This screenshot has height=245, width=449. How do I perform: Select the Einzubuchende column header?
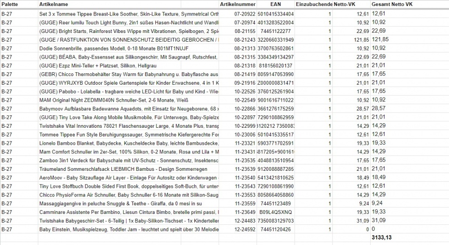point(314,4)
